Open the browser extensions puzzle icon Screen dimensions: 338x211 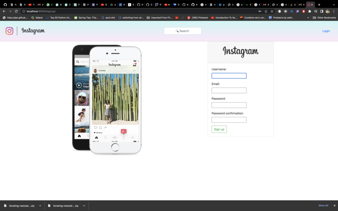pos(309,11)
